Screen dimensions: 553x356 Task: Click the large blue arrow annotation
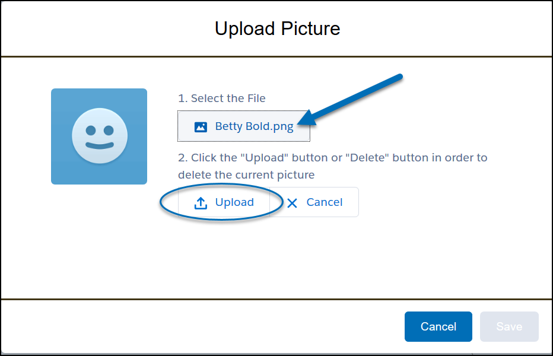tap(355, 99)
